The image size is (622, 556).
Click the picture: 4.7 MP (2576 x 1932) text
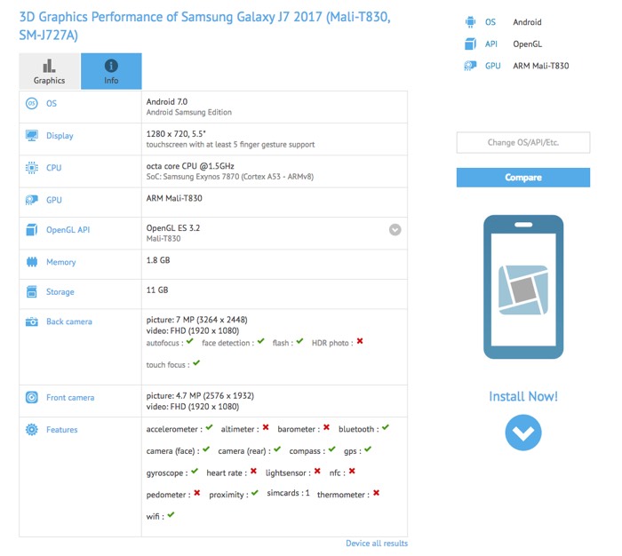click(x=200, y=395)
